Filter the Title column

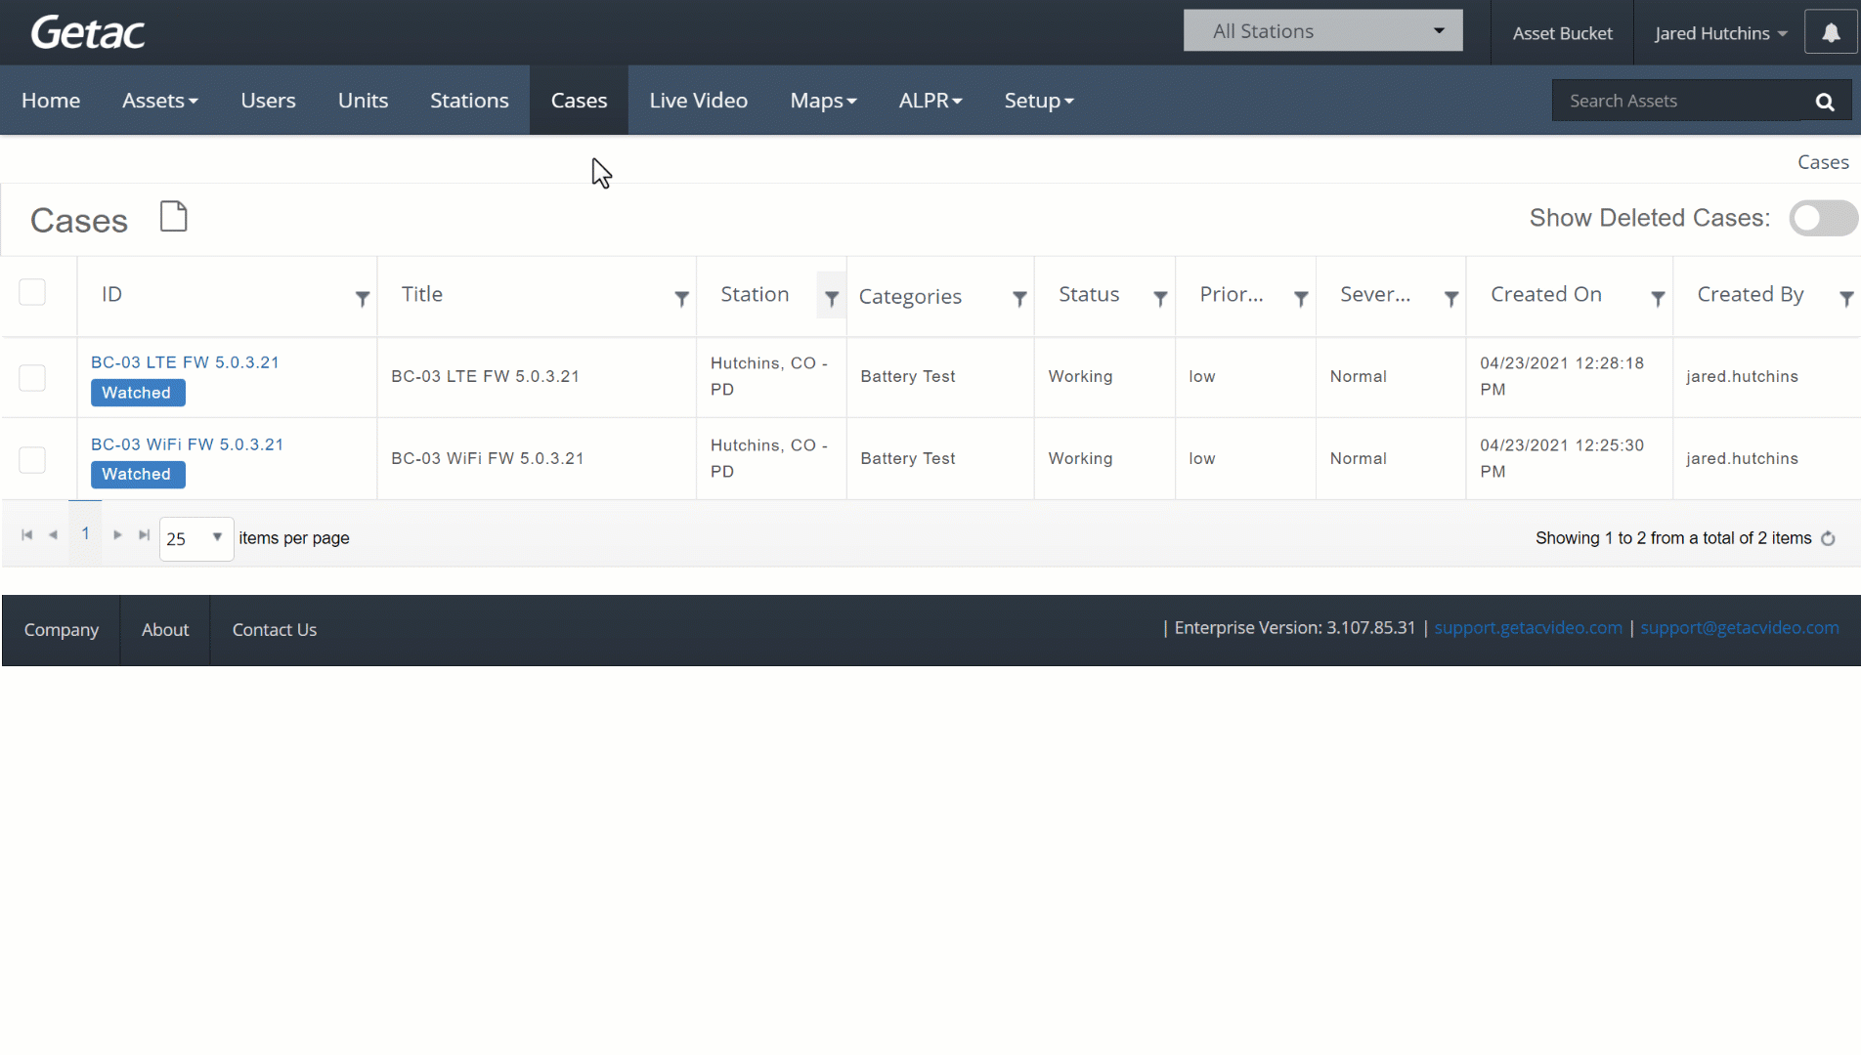click(x=681, y=299)
